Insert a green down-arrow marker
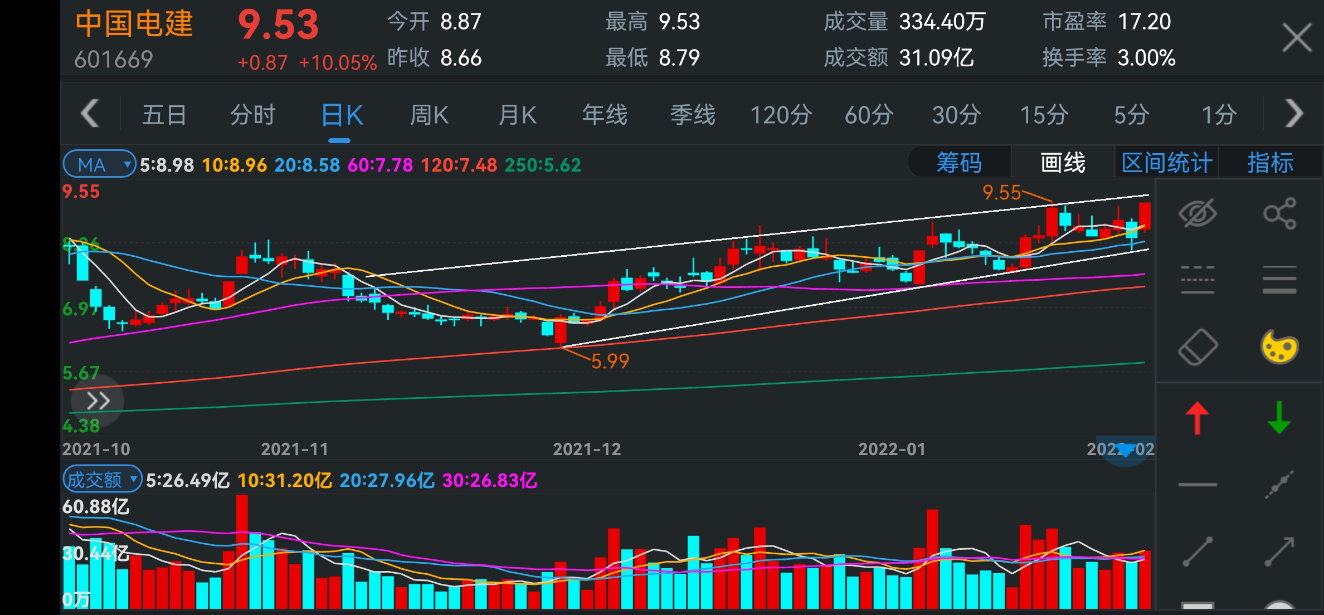Screen dimensions: 1324x615 tap(1279, 418)
